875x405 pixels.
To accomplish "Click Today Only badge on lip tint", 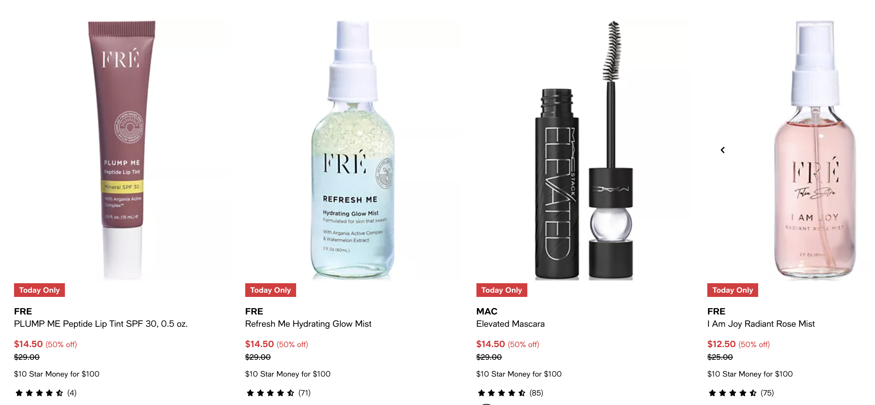I will 39,290.
